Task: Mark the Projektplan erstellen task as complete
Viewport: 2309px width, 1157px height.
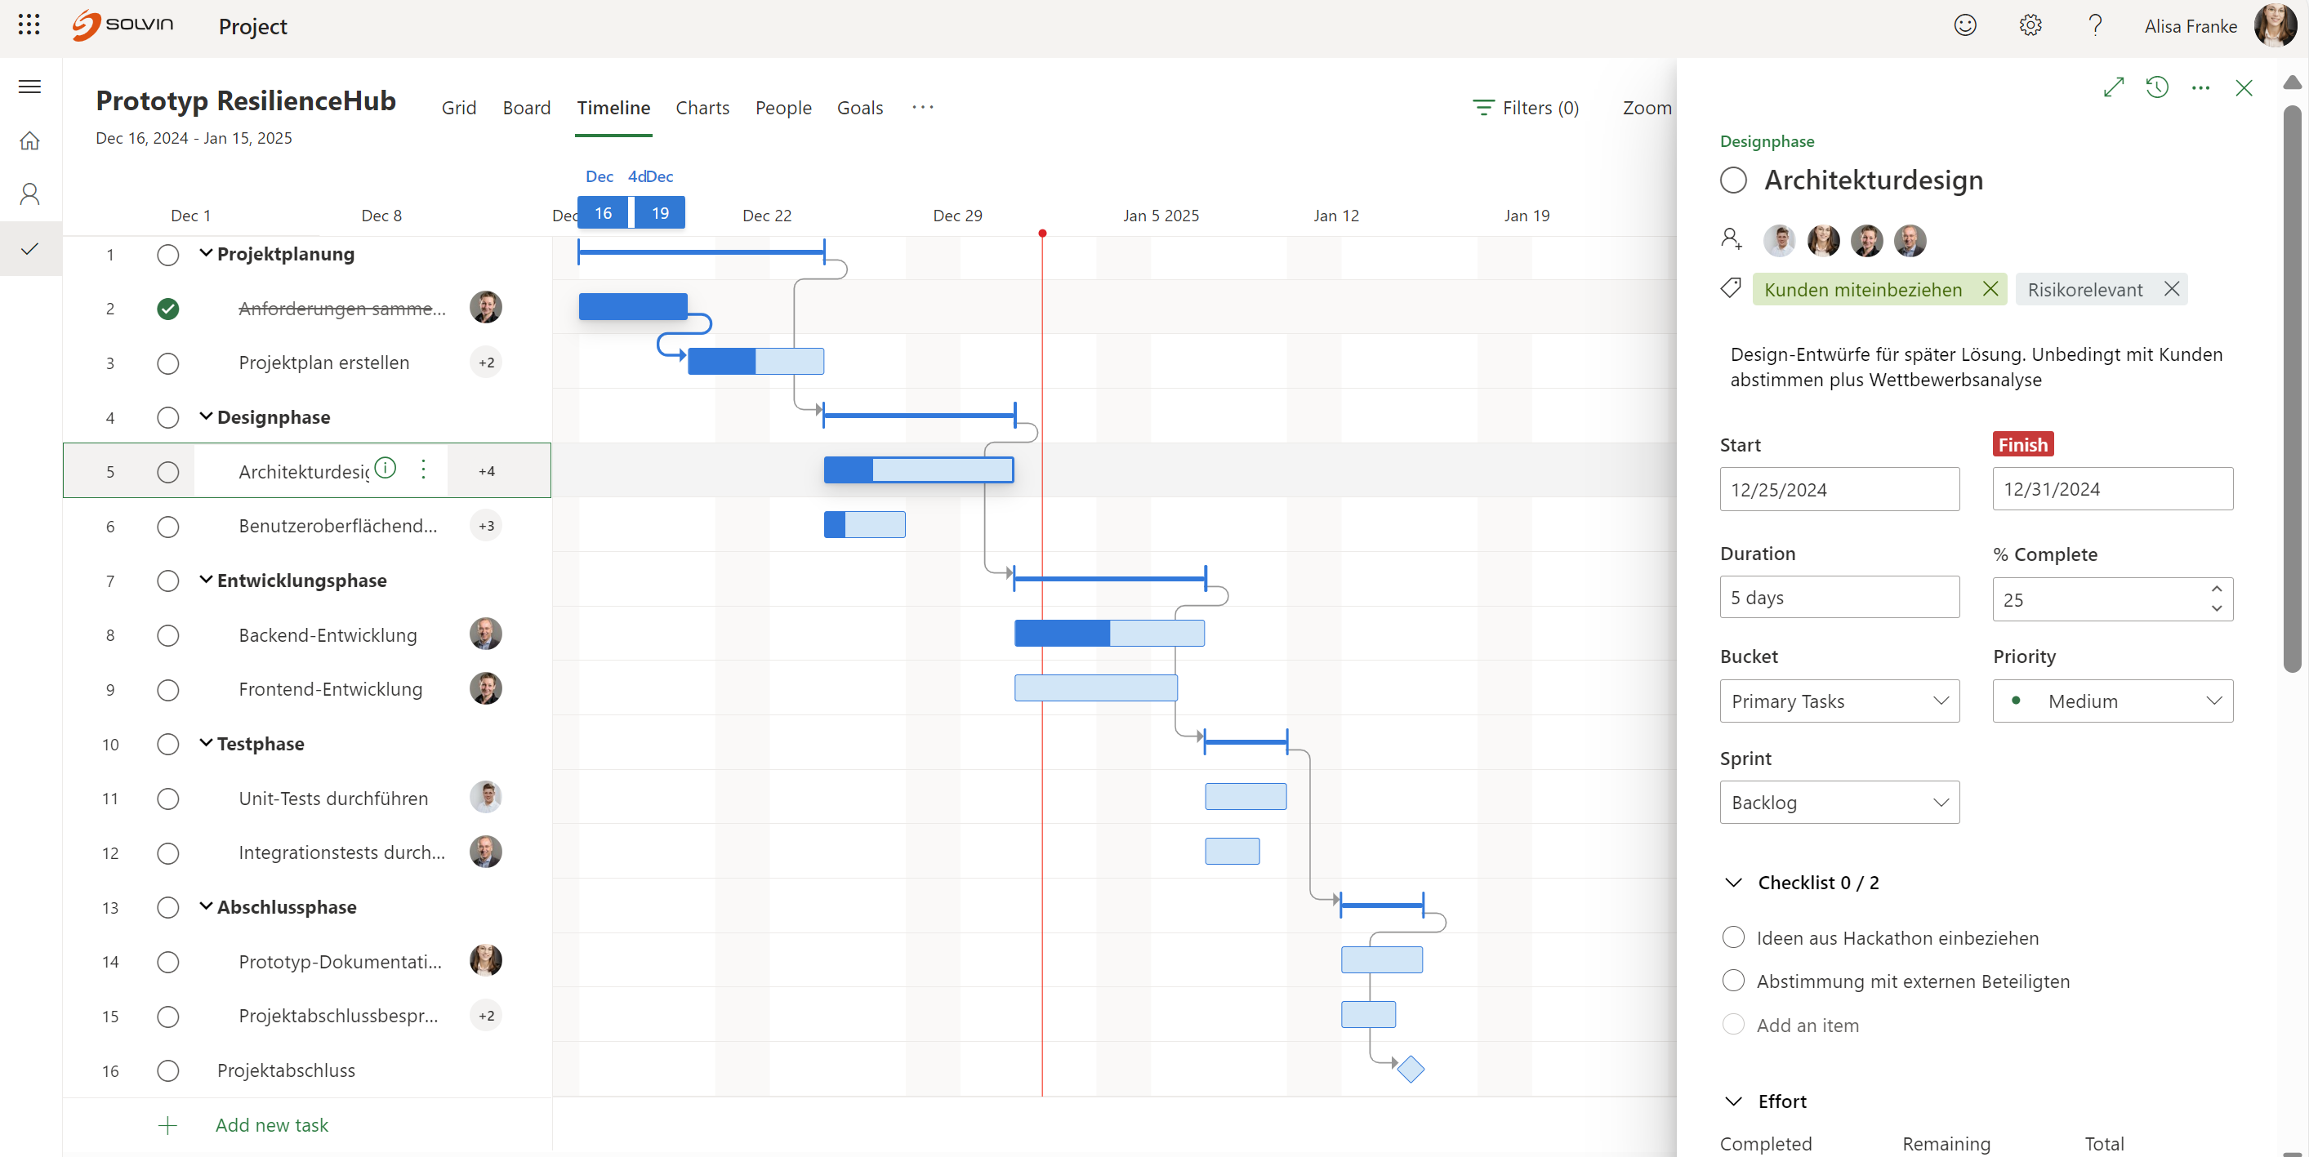Action: 167,363
